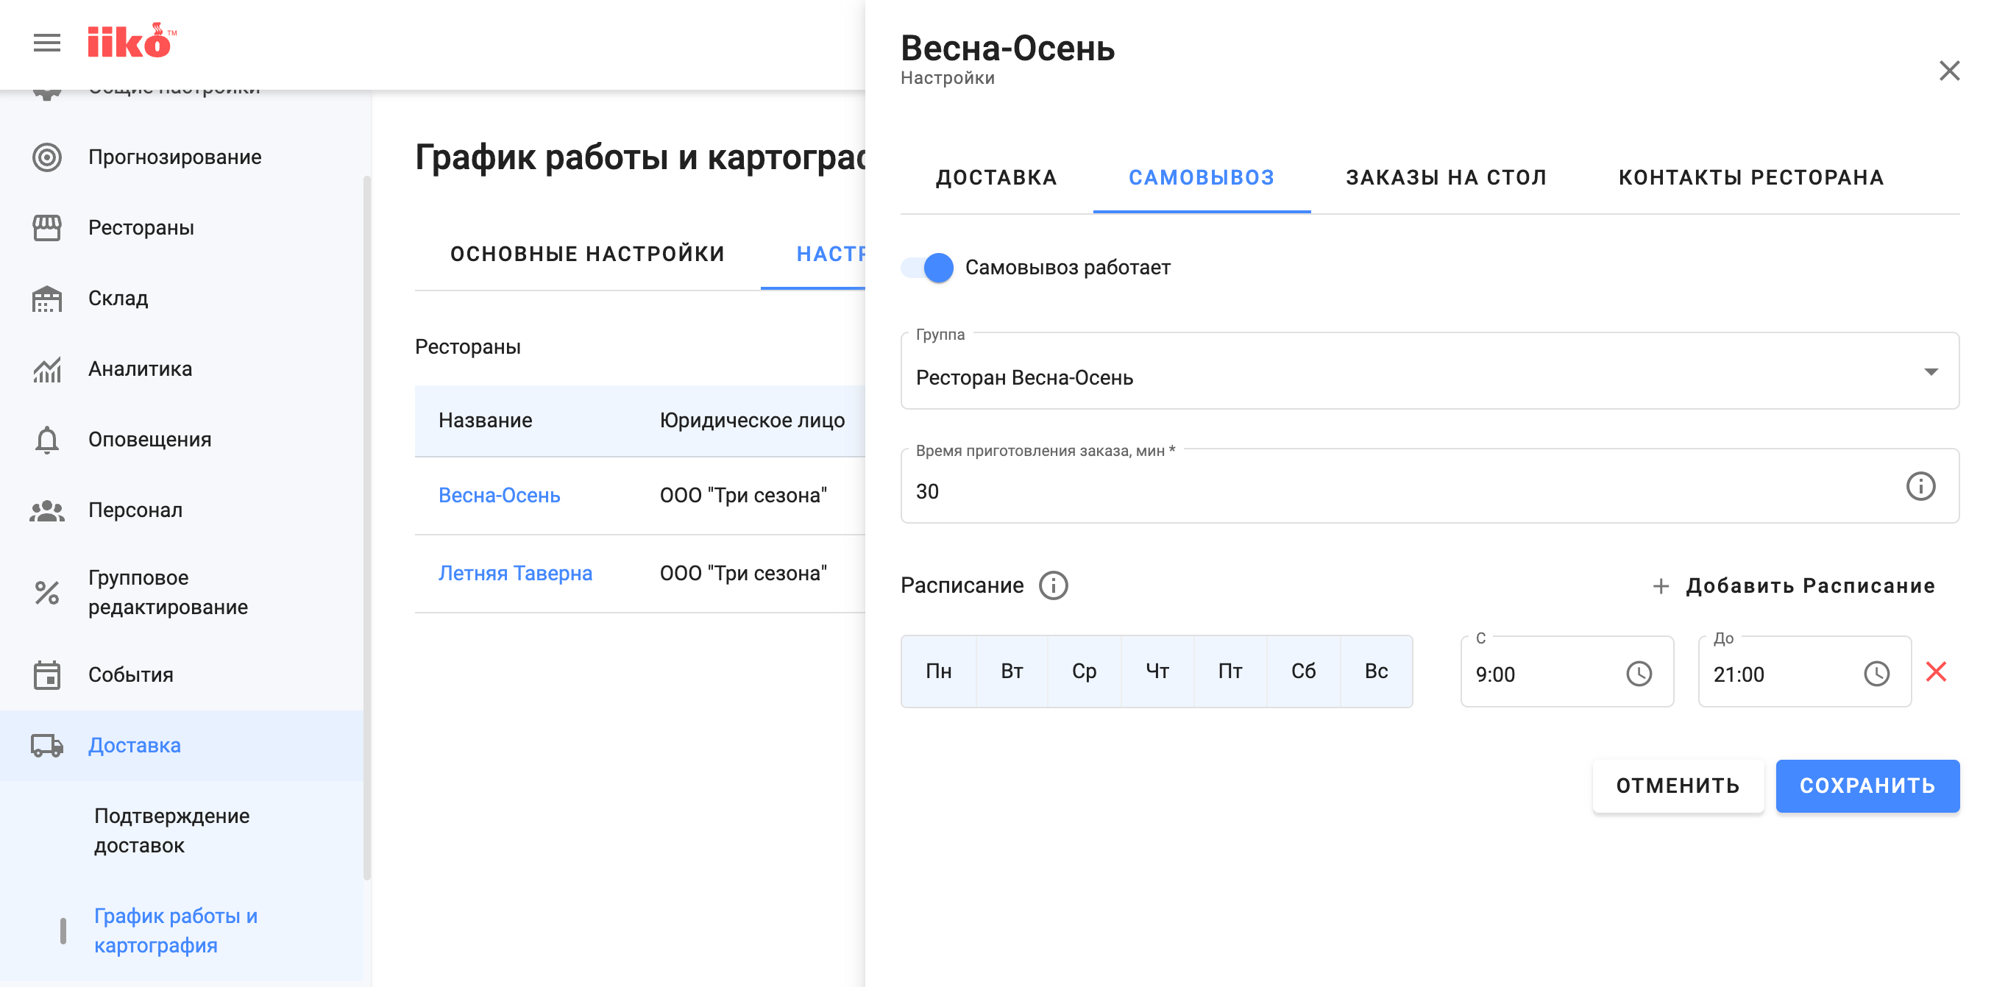Toggle Пн day in schedule
This screenshot has width=1994, height=987.
[939, 671]
